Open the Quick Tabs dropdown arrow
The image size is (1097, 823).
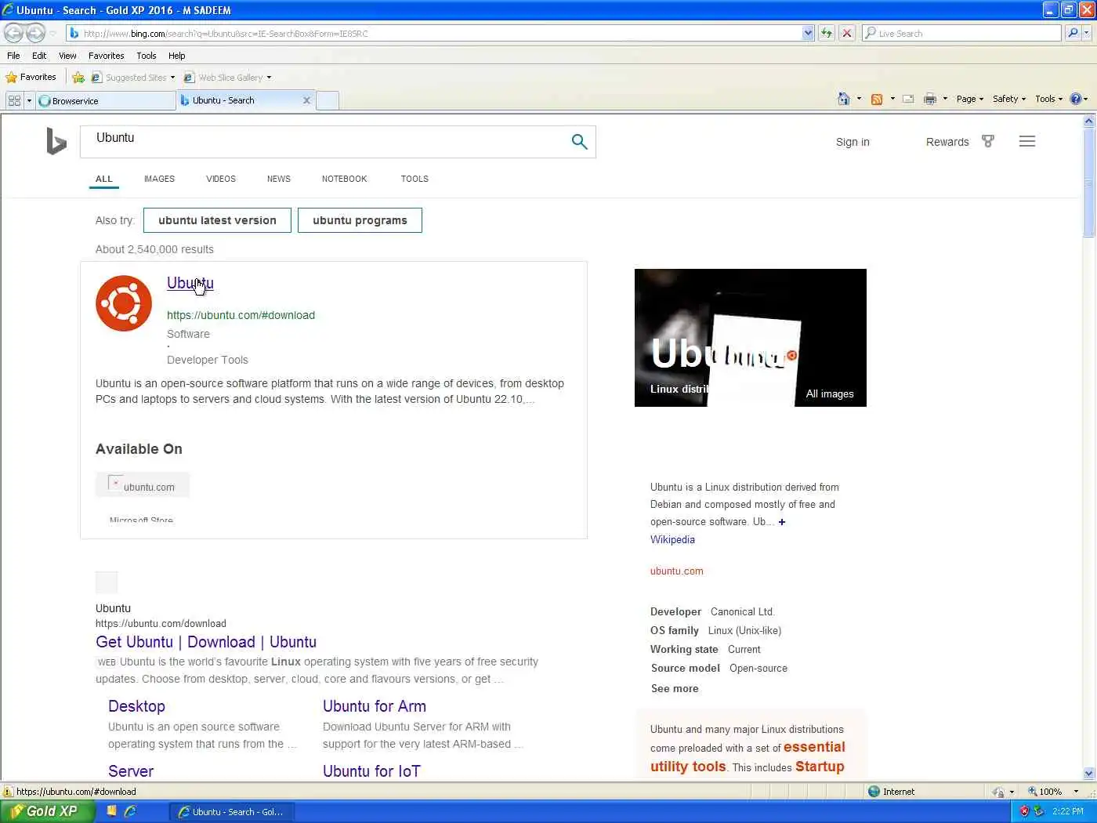pos(29,100)
